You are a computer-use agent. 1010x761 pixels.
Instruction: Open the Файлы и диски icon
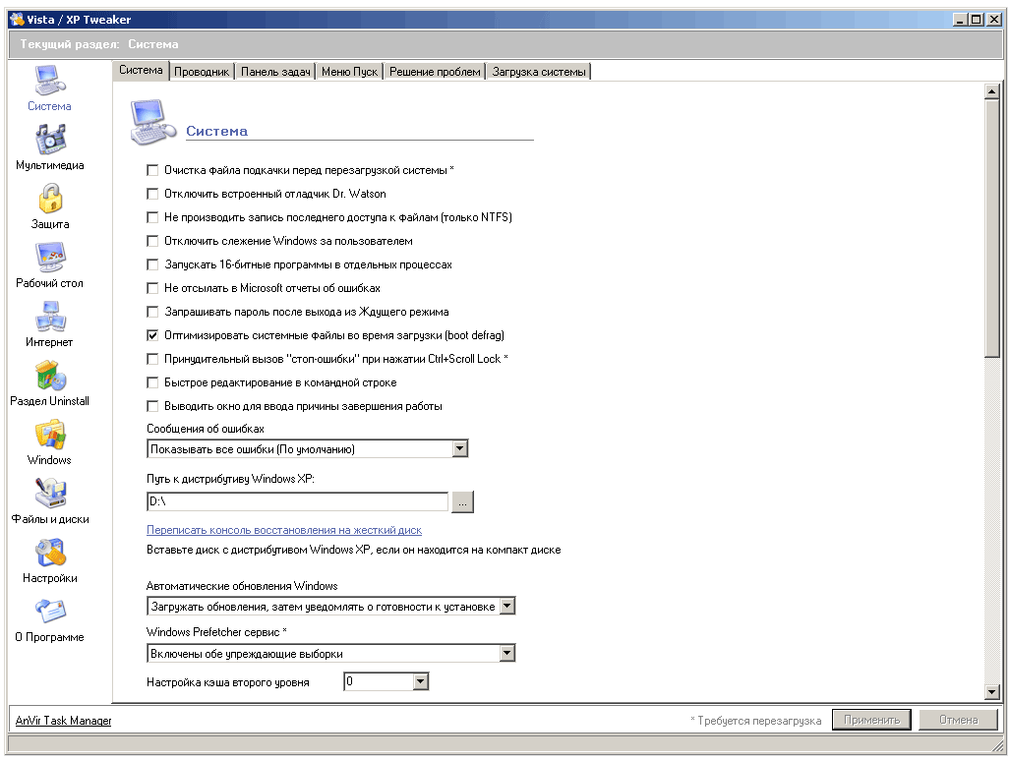pos(49,494)
